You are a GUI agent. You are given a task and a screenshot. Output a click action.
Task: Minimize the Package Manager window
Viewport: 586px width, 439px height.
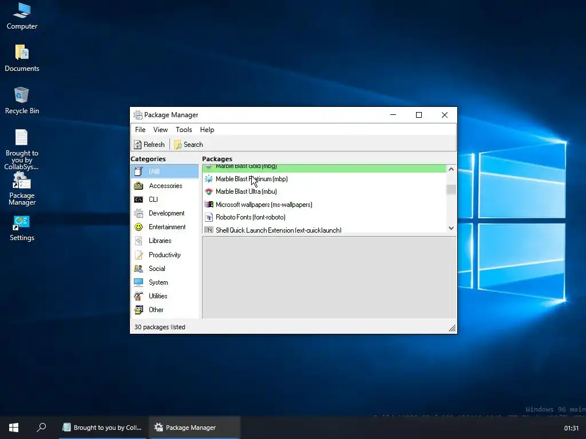[393, 115]
